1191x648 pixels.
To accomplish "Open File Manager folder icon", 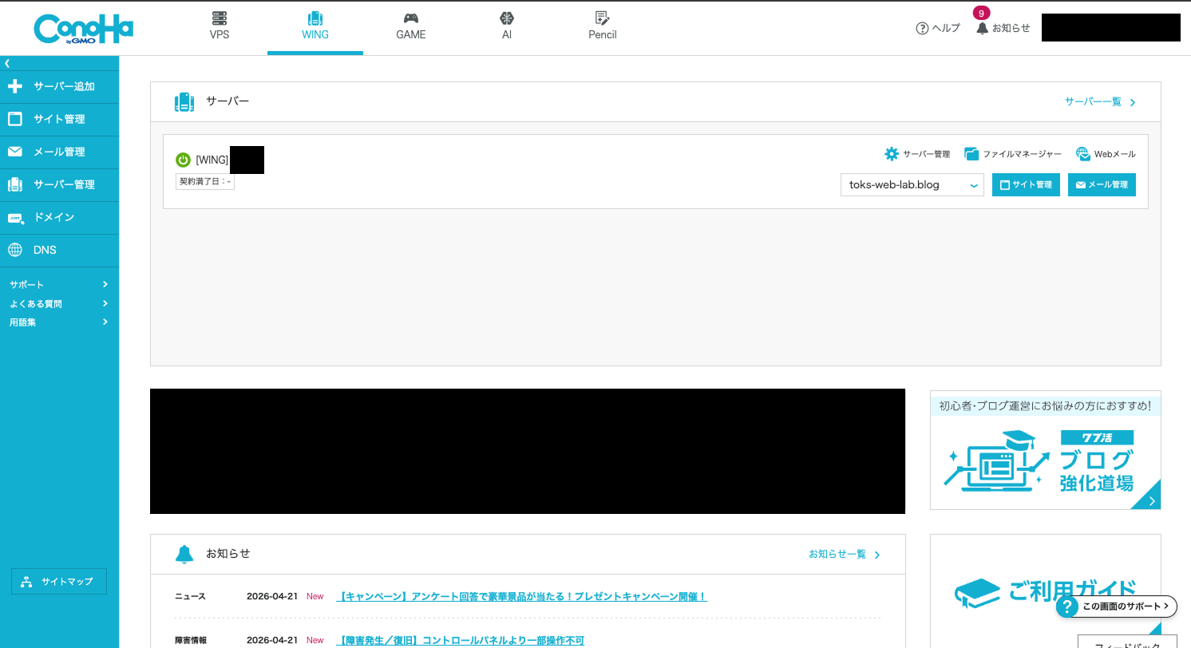I will coord(971,154).
